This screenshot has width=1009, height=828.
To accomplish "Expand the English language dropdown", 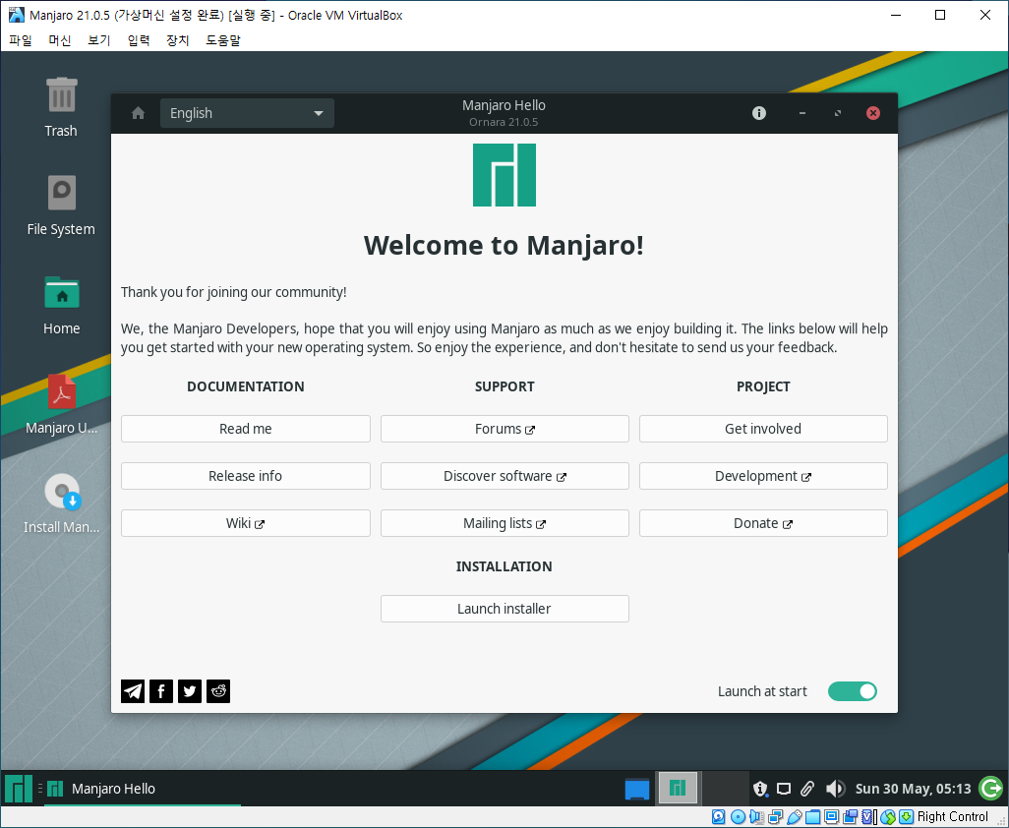I will [x=247, y=113].
